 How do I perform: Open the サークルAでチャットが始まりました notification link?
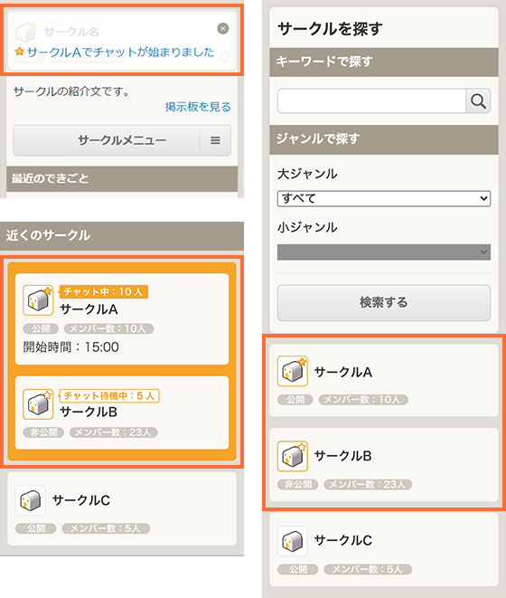coord(120,52)
